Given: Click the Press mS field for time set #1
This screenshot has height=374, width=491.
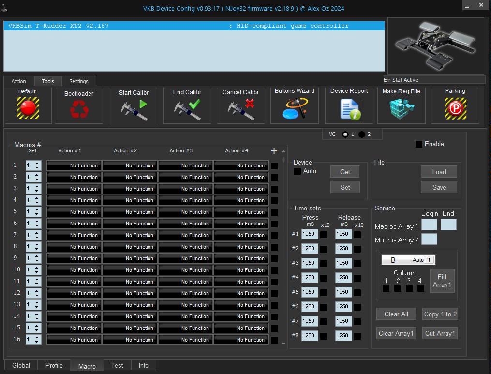Looking at the screenshot, I should point(310,234).
